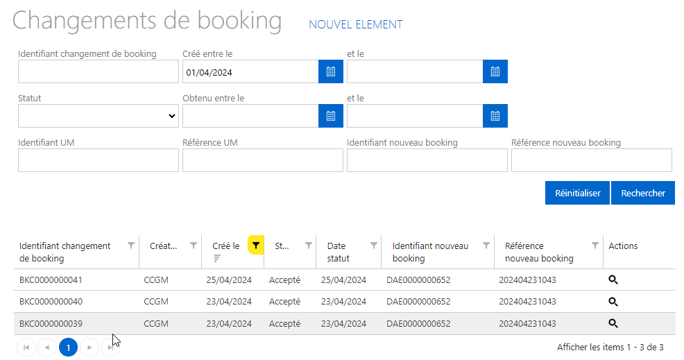Image resolution: width=684 pixels, height=360 pixels.
Task: Open calendar next to first 'et le' field
Action: [495, 71]
